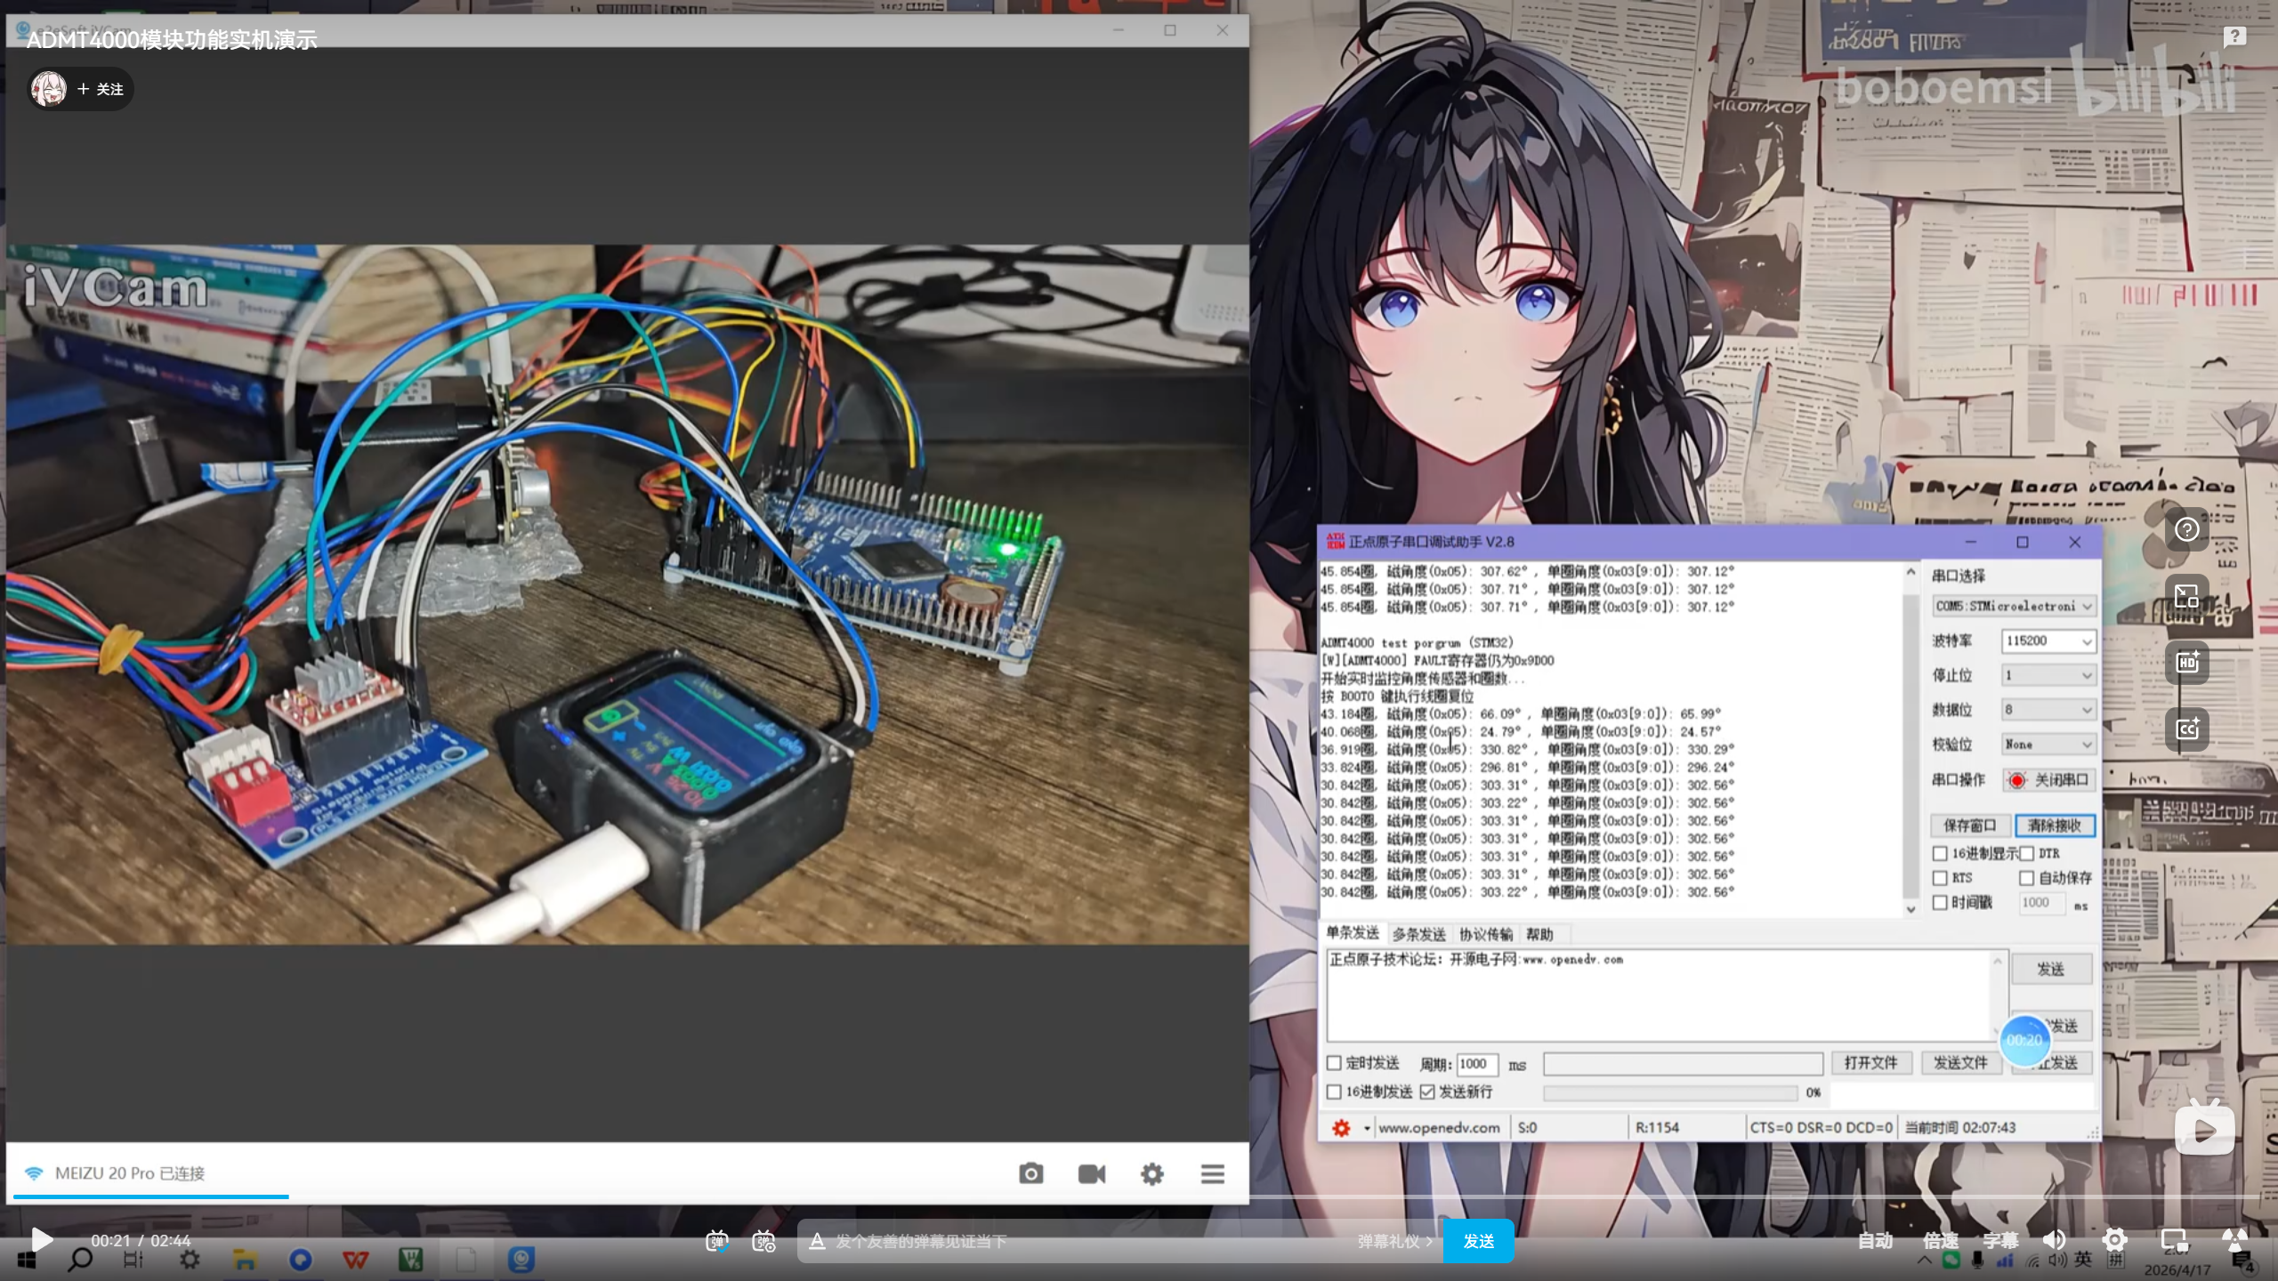
Task: Enable the 时间戳 checkbox
Action: (x=1941, y=903)
